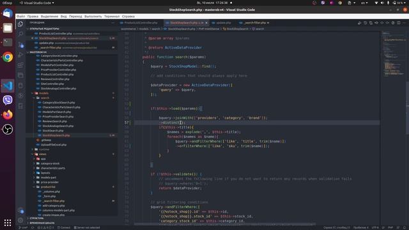The image size is (409, 230).
Task: Click the UTF-8 encoding in status bar
Action: click(x=375, y=227)
